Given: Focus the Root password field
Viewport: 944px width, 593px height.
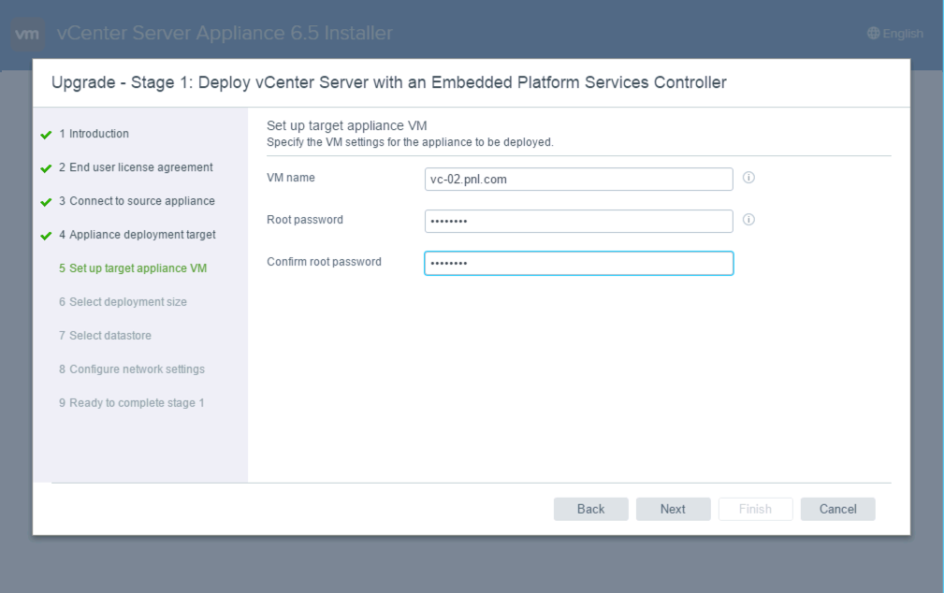Looking at the screenshot, I should click(578, 222).
